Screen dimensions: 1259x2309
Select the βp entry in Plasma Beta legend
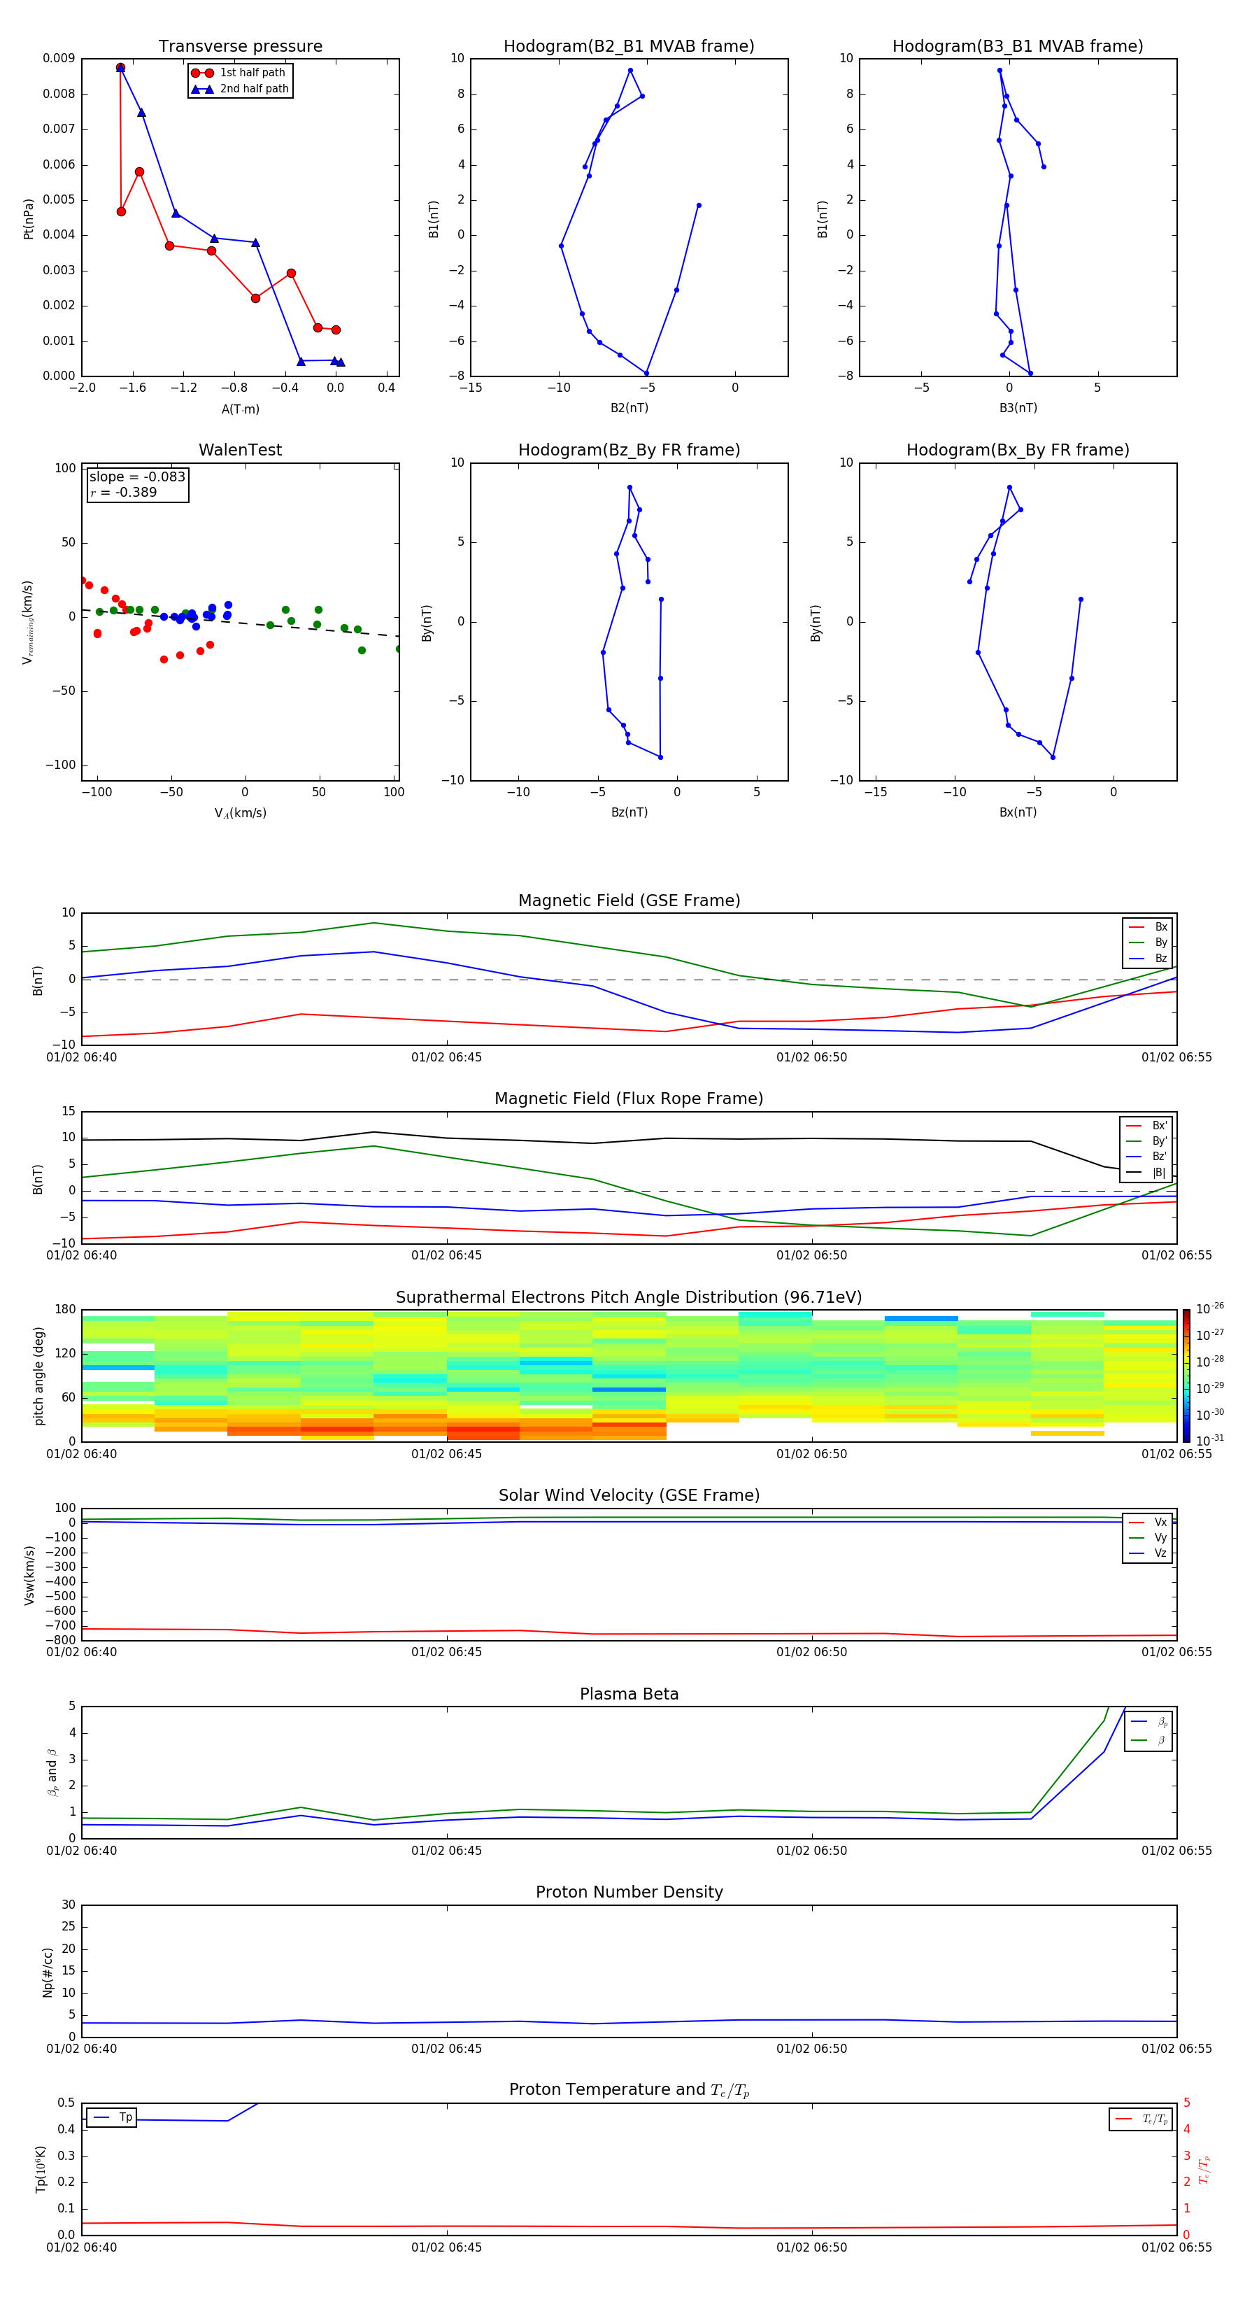[x=1150, y=1722]
